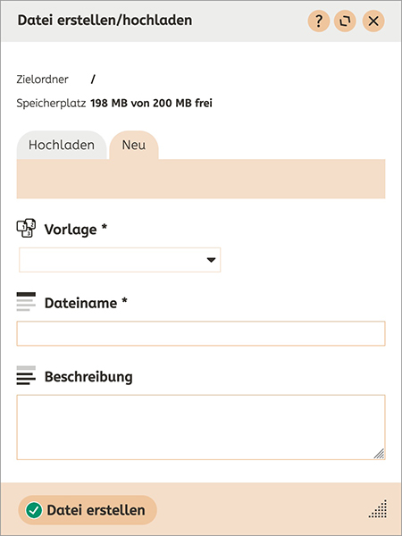Click the dotted dialog resize grip

pyautogui.click(x=379, y=508)
